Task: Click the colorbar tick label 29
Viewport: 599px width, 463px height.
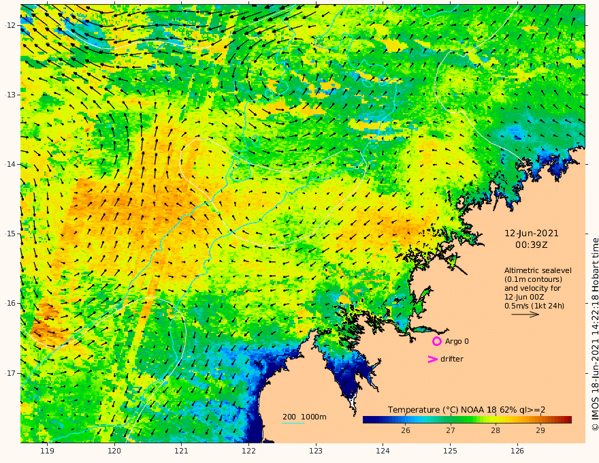Action: click(x=540, y=430)
